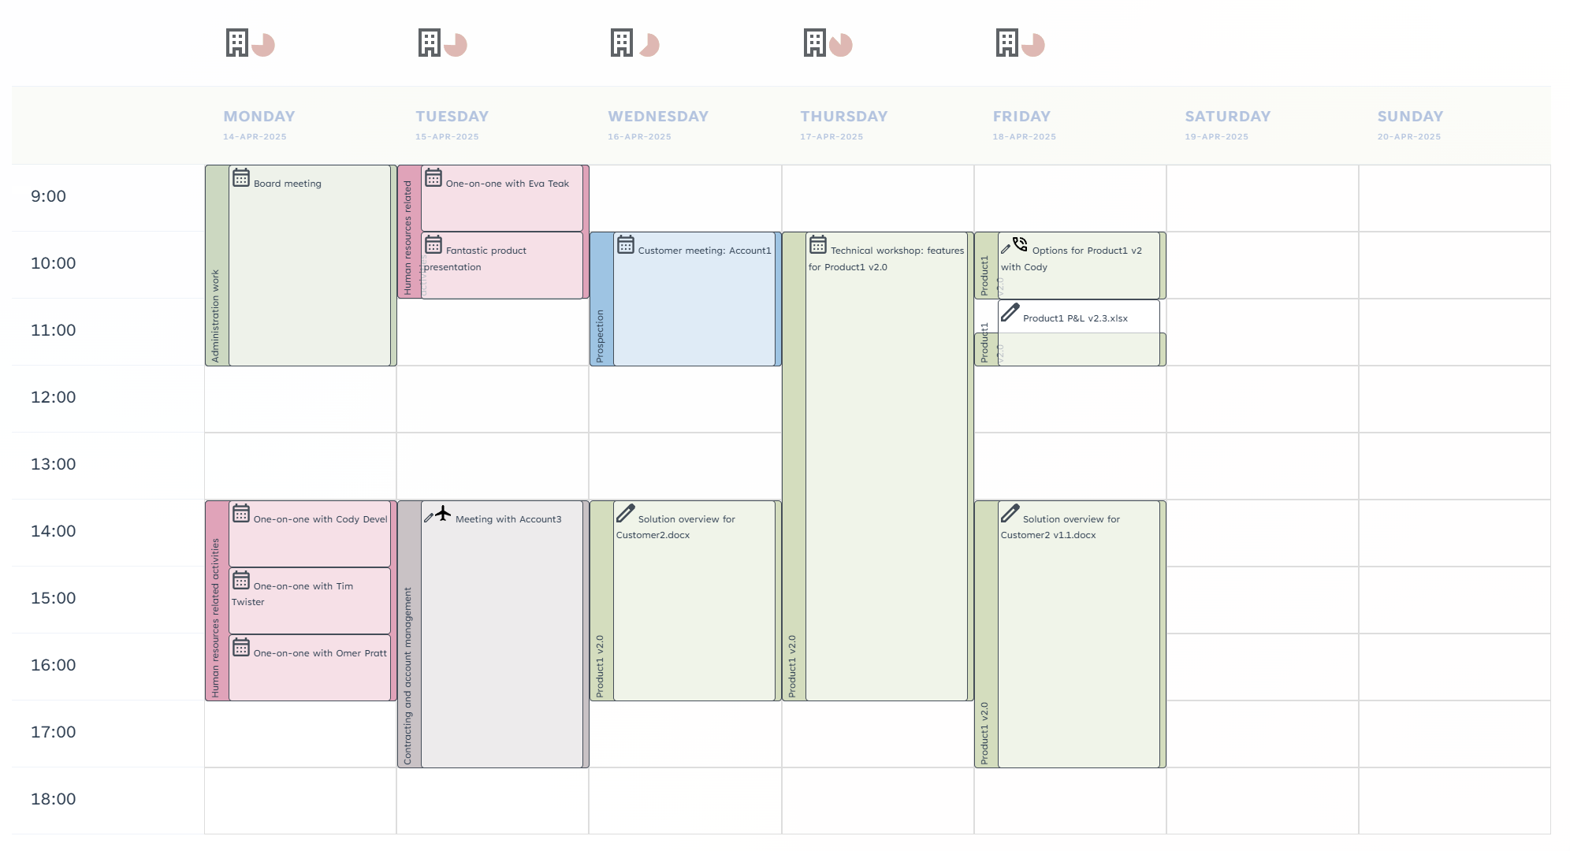Click the TUESDAY column header
This screenshot has width=1570, height=851.
[x=452, y=117]
